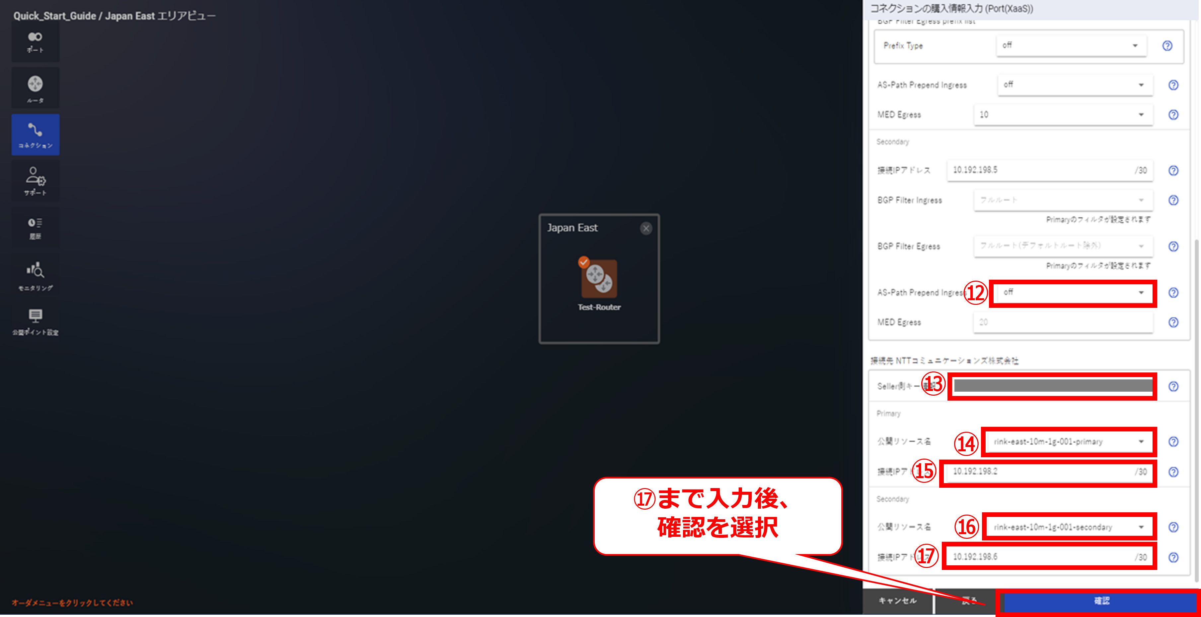
Task: Open the サポート (Support) sidebar icon
Action: tap(36, 181)
